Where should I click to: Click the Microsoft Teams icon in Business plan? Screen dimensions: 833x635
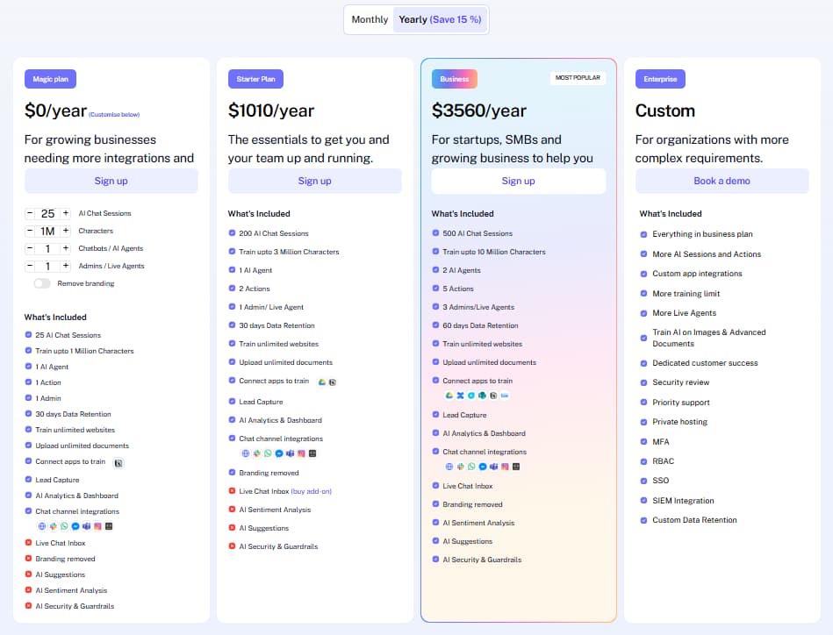493,467
